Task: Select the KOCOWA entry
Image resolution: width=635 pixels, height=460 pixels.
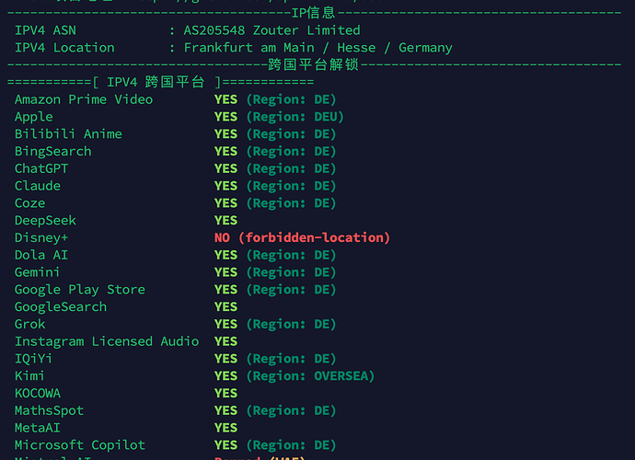Action: click(x=38, y=393)
